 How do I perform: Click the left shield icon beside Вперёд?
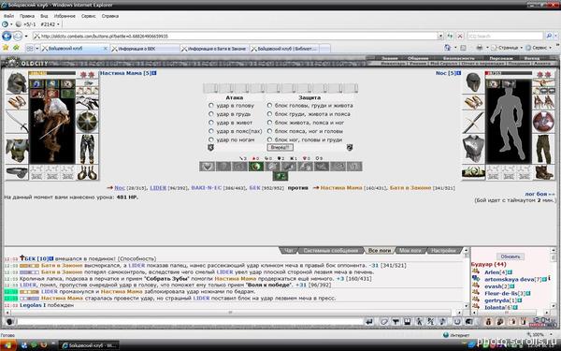[x=210, y=147]
